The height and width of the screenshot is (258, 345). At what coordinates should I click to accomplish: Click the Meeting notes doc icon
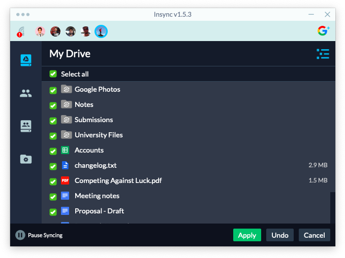(x=65, y=196)
